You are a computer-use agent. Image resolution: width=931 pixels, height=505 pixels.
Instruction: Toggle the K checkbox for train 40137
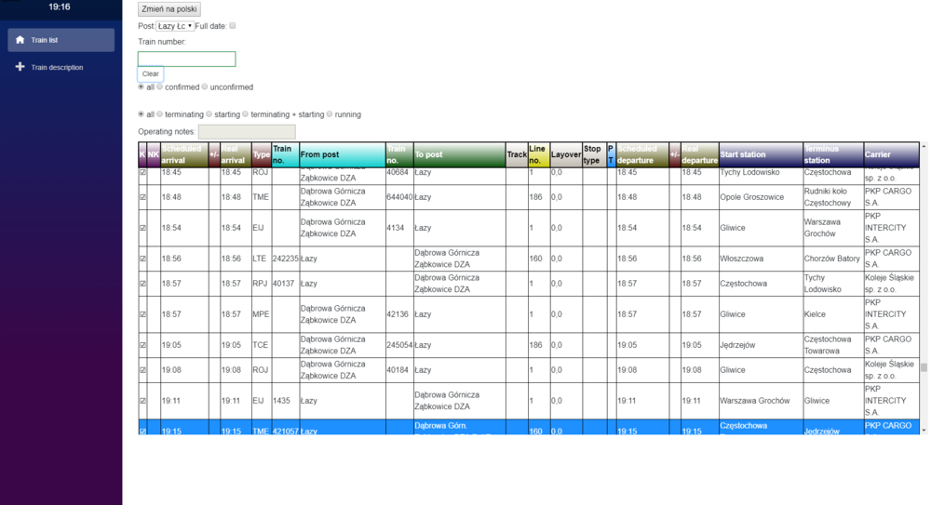pyautogui.click(x=142, y=284)
